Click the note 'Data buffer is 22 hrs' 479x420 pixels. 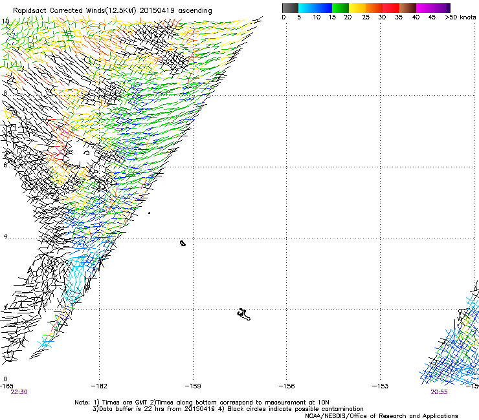tap(129, 409)
